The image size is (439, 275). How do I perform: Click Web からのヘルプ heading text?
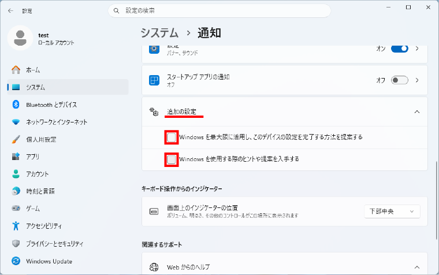pos(188,267)
